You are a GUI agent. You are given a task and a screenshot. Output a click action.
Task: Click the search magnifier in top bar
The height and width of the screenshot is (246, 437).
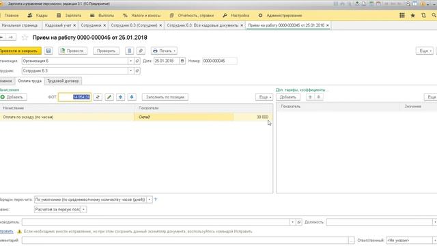(x=434, y=15)
